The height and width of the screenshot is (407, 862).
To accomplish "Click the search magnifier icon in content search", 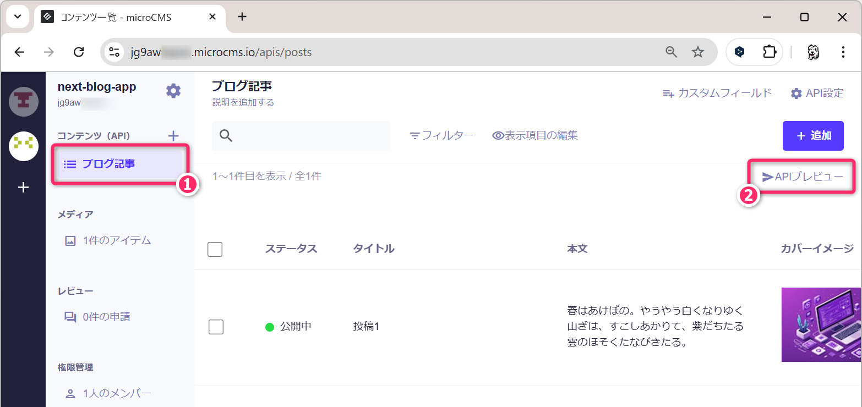I will [226, 136].
